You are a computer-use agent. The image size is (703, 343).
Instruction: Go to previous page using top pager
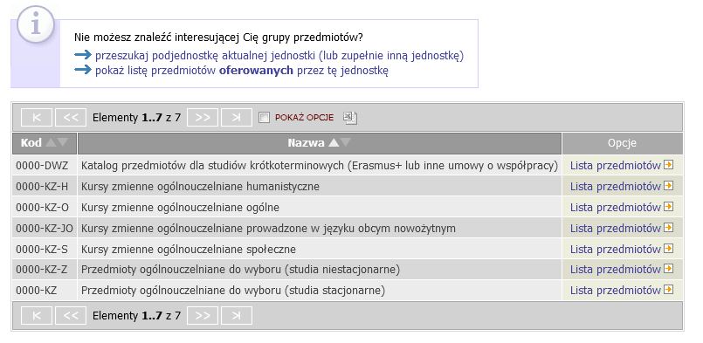point(71,118)
